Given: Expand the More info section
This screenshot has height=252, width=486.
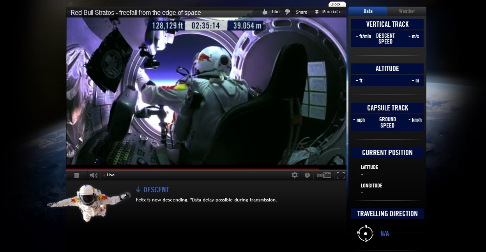Looking at the screenshot, I should (x=327, y=12).
